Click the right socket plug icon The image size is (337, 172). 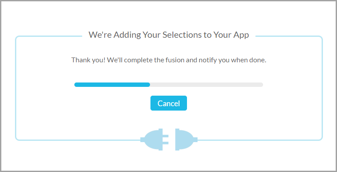pos(187,140)
